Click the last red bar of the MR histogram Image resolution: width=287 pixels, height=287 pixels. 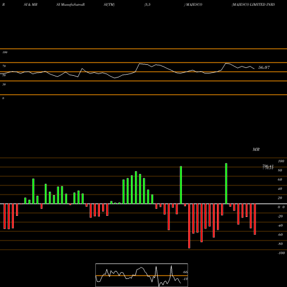[x=255, y=219]
